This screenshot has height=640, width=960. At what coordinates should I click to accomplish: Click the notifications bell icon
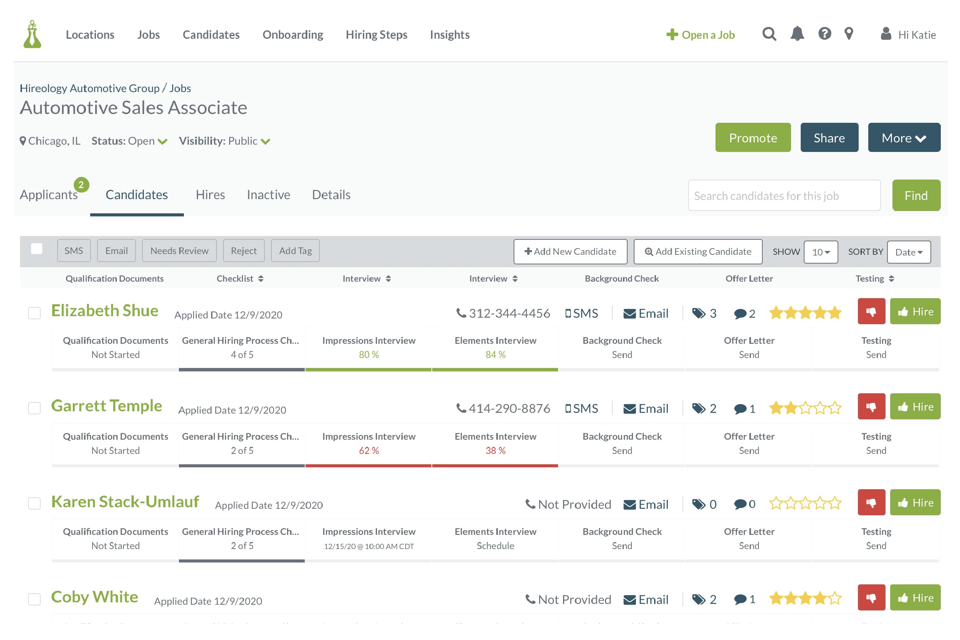[x=797, y=34]
